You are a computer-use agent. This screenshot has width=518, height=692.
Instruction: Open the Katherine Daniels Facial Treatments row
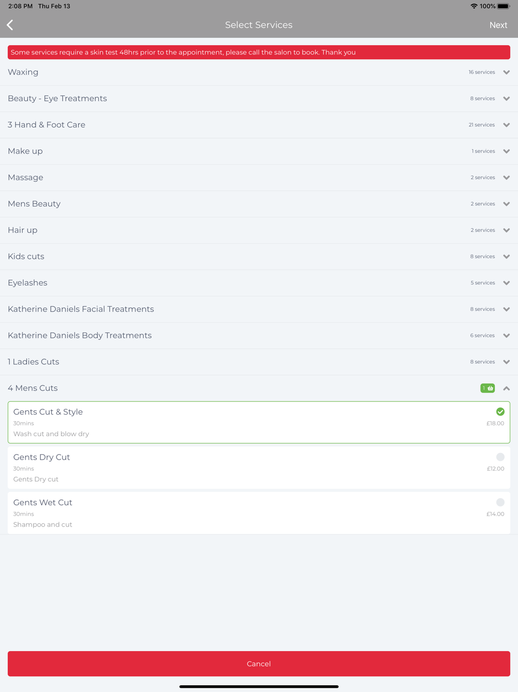click(x=259, y=309)
